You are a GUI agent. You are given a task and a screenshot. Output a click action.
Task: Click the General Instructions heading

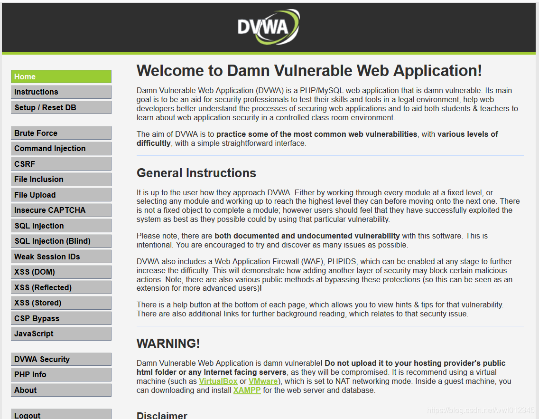pos(196,173)
